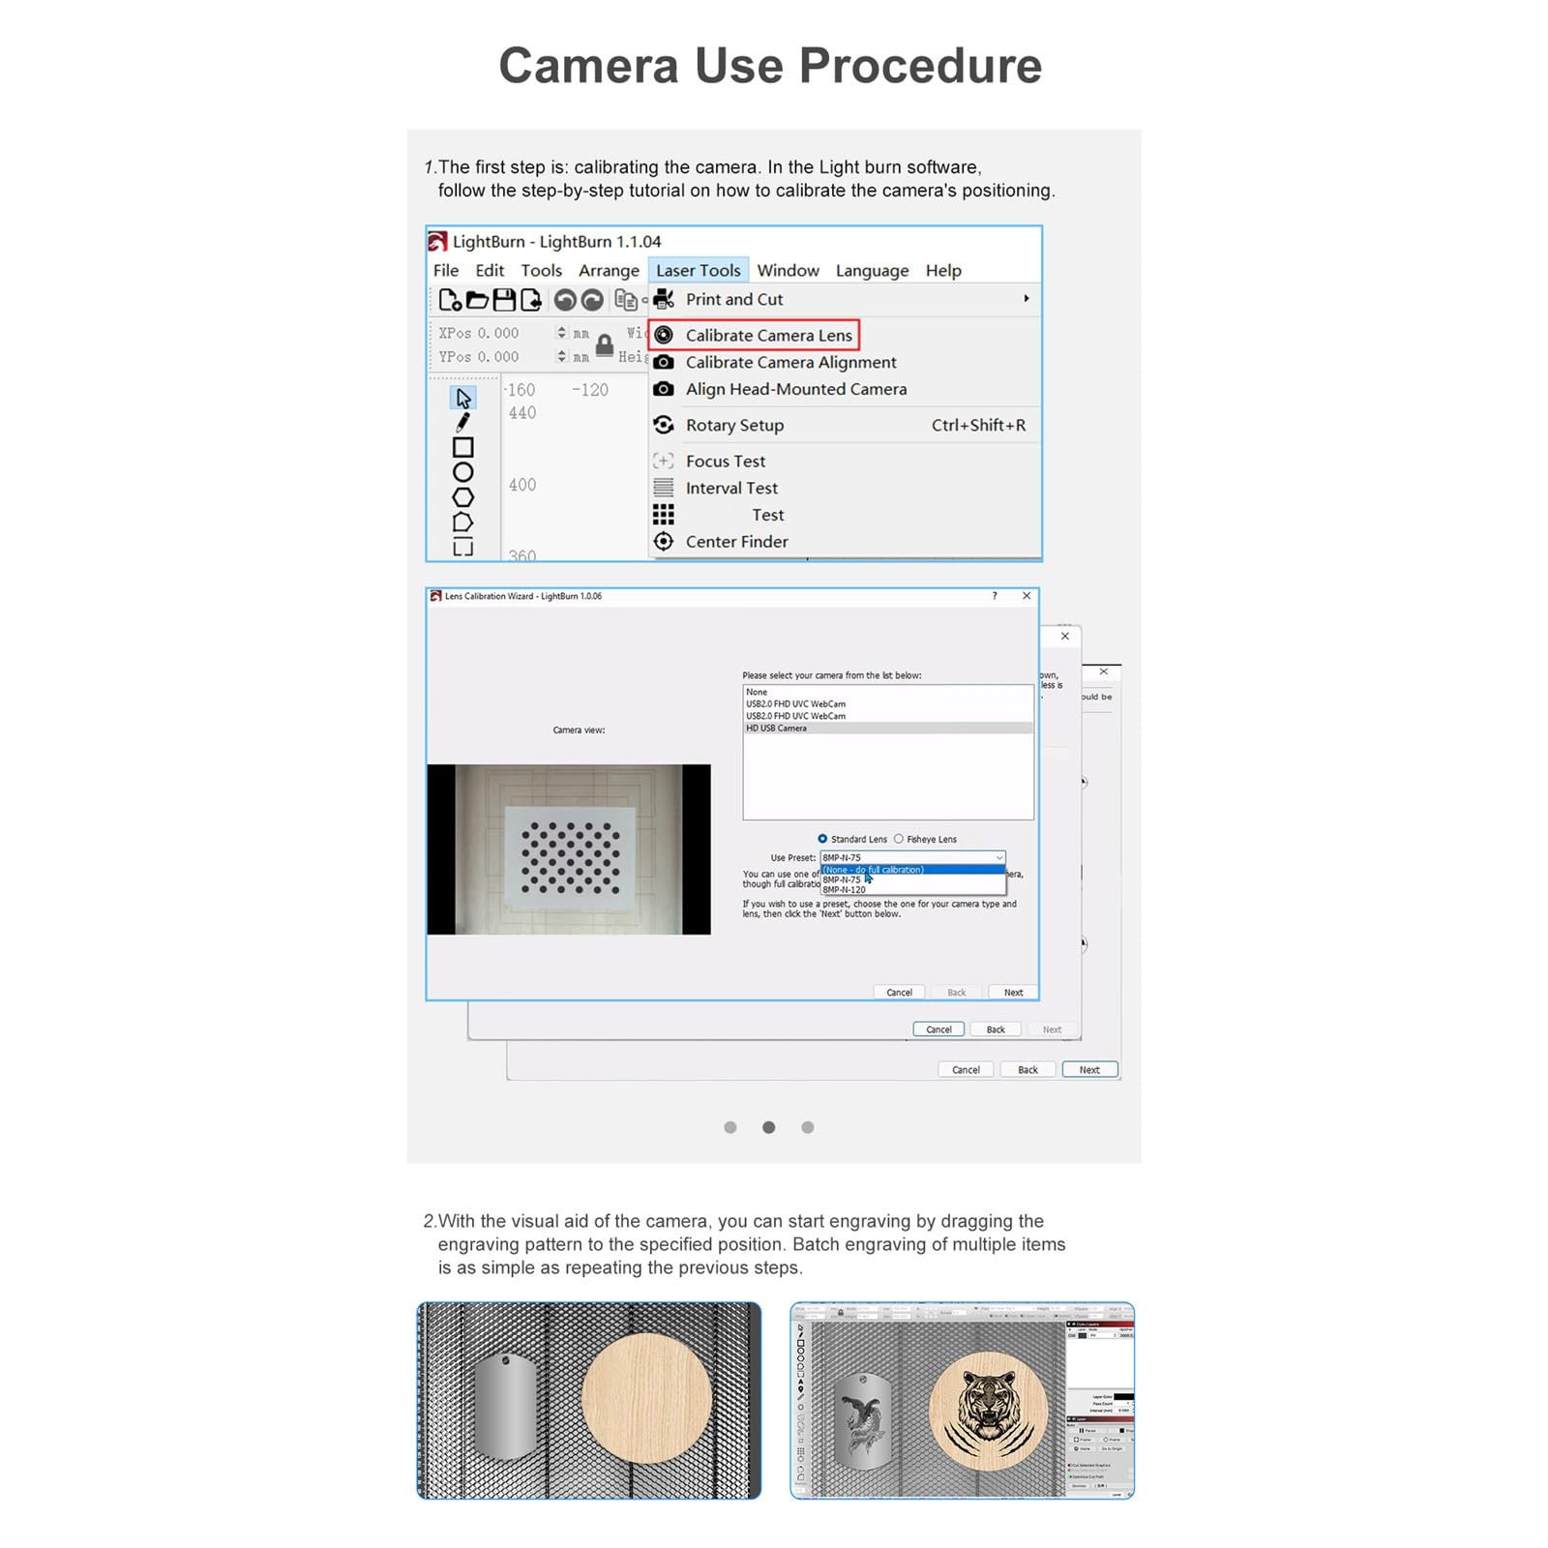
Task: Click the dark active carousel dot
Action: point(768,1127)
